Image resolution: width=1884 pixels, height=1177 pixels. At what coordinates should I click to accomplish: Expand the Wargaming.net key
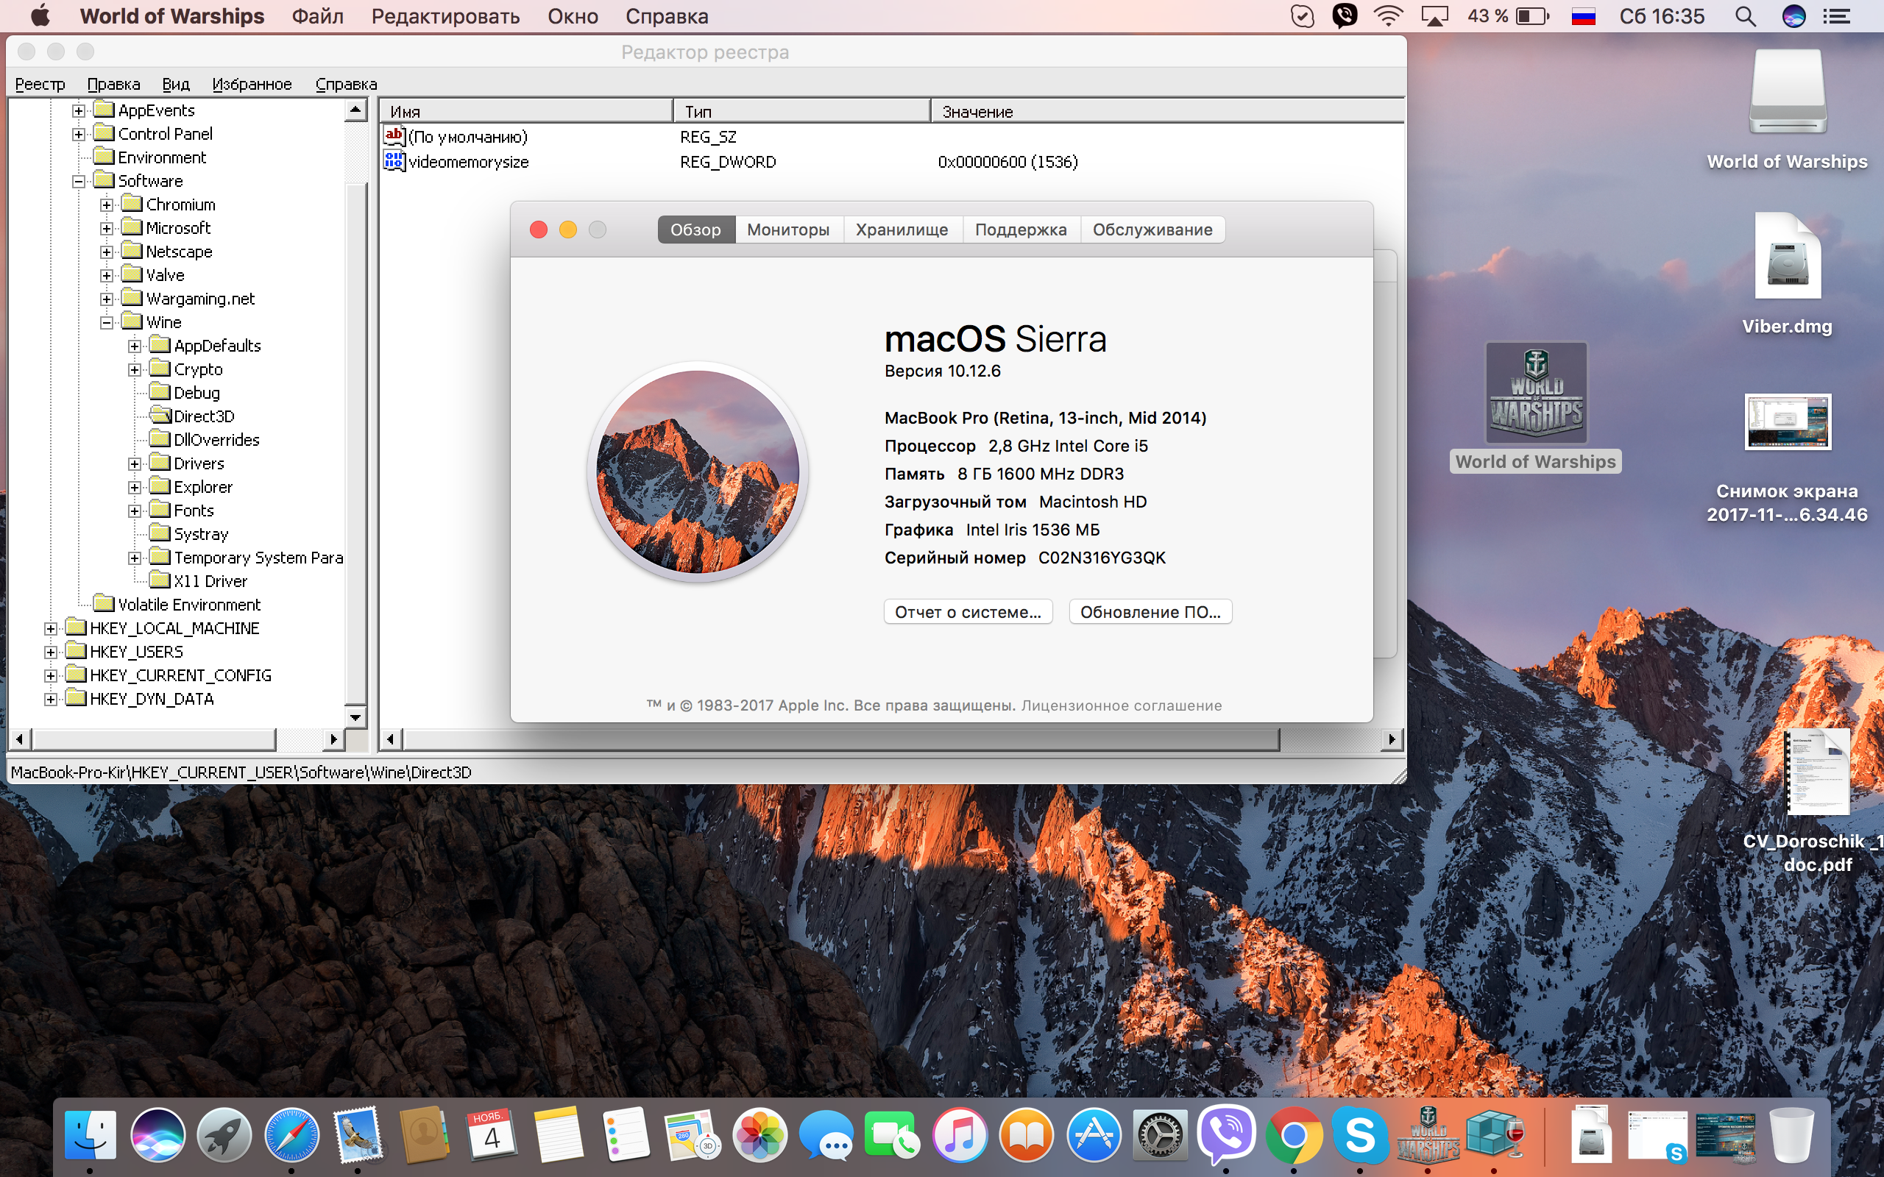[107, 299]
